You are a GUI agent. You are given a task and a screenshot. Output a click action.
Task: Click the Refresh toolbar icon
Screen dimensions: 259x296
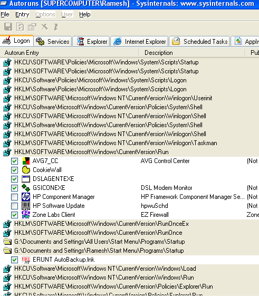20,27
